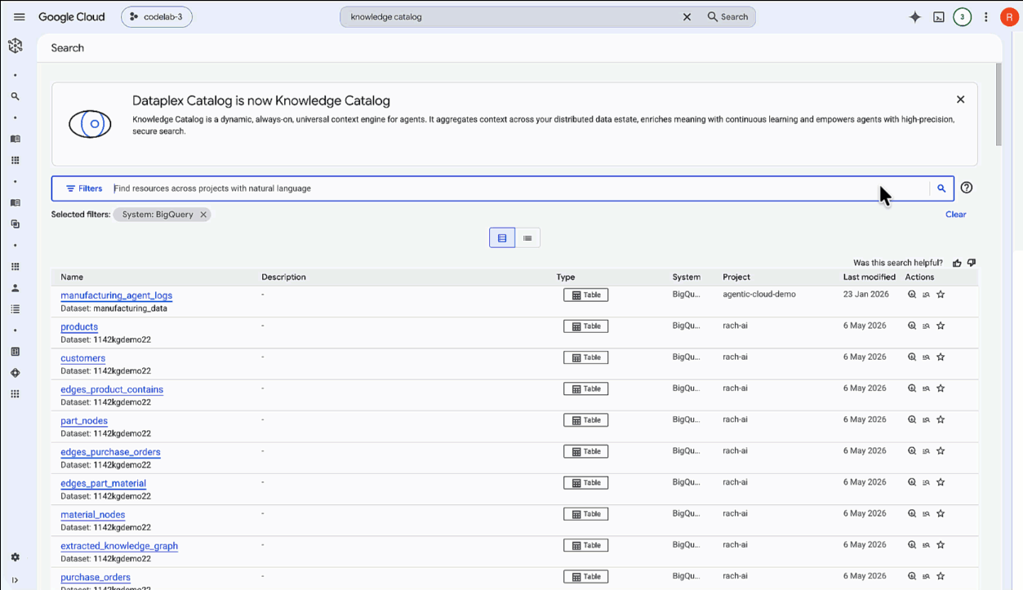Click list-search icon for edges_product_contains row
Screen dimensions: 1023x590
(x=926, y=388)
